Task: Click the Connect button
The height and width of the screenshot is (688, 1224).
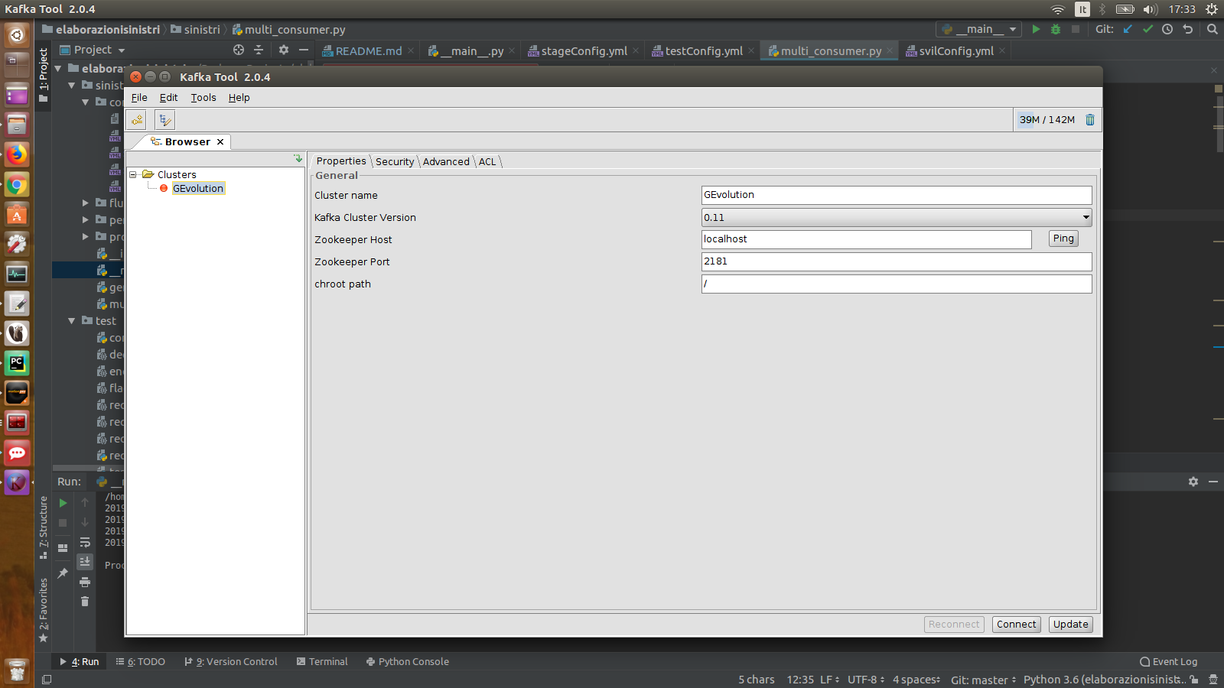Action: [x=1016, y=625]
